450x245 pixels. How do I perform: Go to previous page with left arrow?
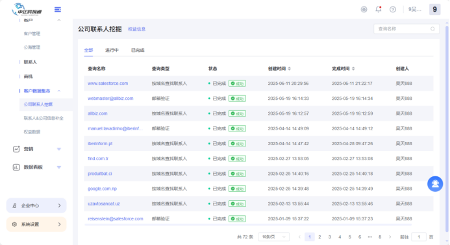click(x=299, y=237)
